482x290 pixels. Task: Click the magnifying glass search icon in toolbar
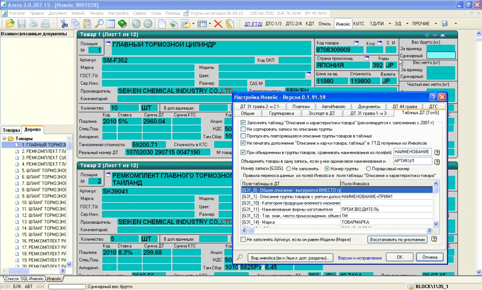click(99, 24)
